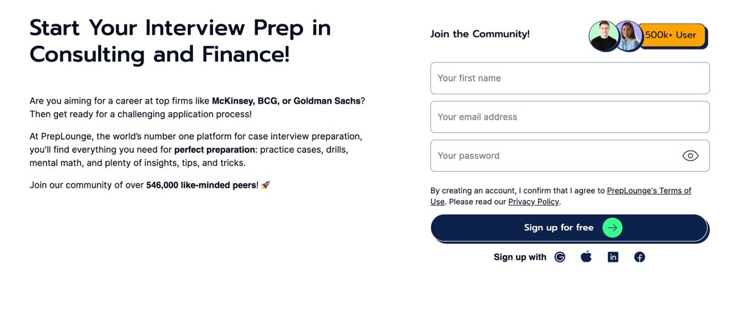The width and height of the screenshot is (741, 312).
Task: Click the rocket emoji after like-minded peers
Action: pyautogui.click(x=266, y=184)
